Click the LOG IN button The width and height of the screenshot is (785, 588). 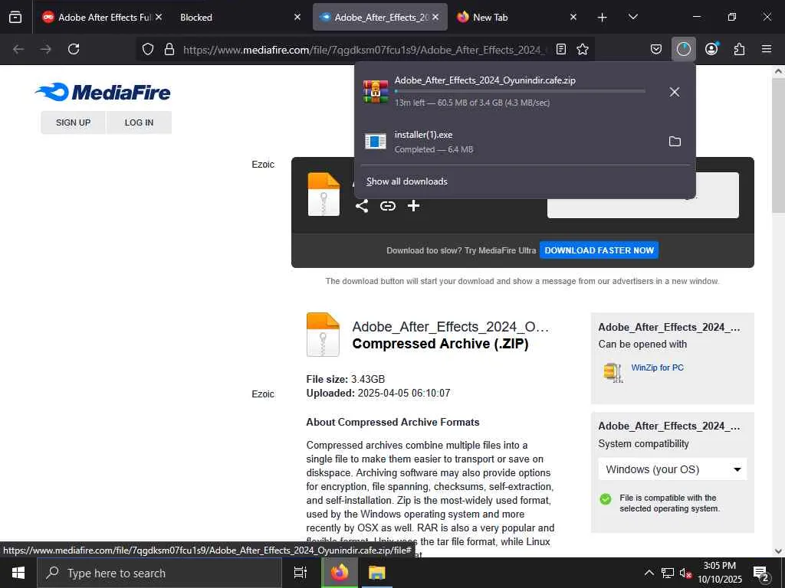140,122
